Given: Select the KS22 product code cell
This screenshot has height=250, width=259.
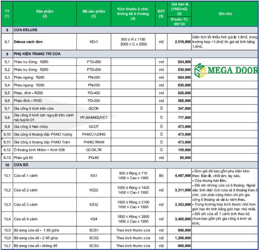Looking at the screenshot, I should point(94,190).
